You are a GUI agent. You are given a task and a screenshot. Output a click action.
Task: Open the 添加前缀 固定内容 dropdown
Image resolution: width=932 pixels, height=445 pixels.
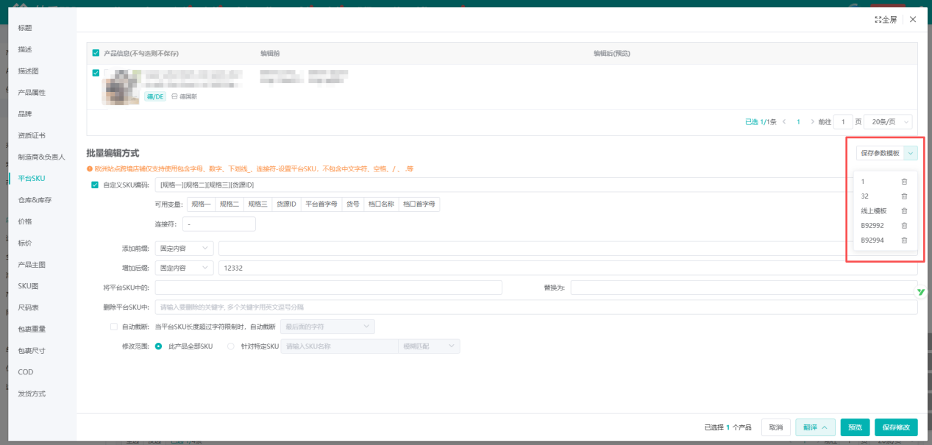click(185, 249)
